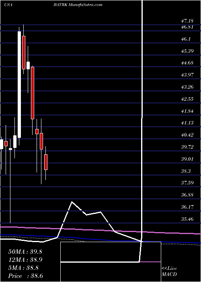Image resolution: width=201 pixels, height=282 pixels.
Task: Click the 36.17 price axis value
Action: pyautogui.click(x=187, y=207)
